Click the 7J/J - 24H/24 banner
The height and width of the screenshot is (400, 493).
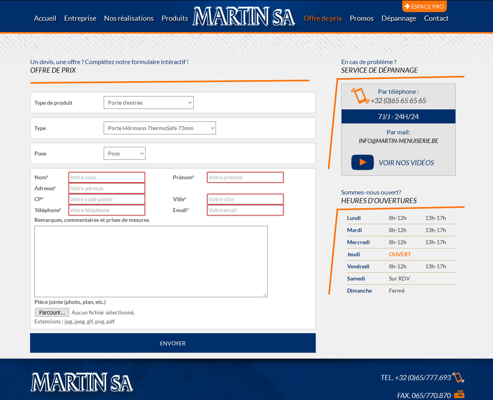[x=398, y=116]
